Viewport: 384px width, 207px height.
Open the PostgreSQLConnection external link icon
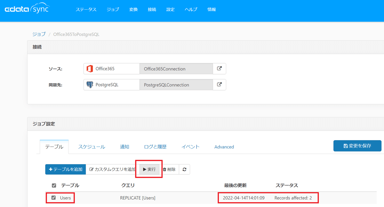[220, 85]
